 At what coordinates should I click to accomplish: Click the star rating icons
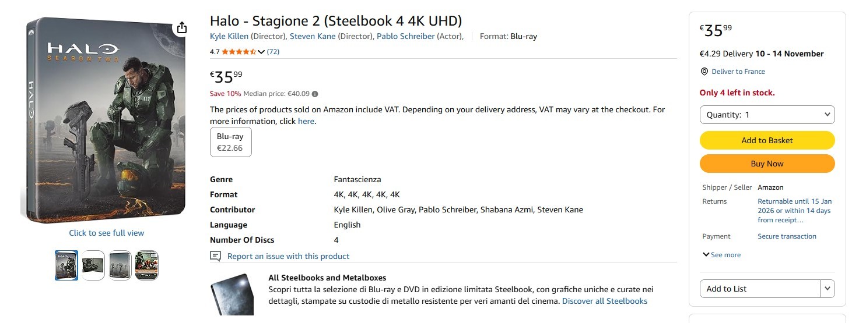click(x=239, y=52)
